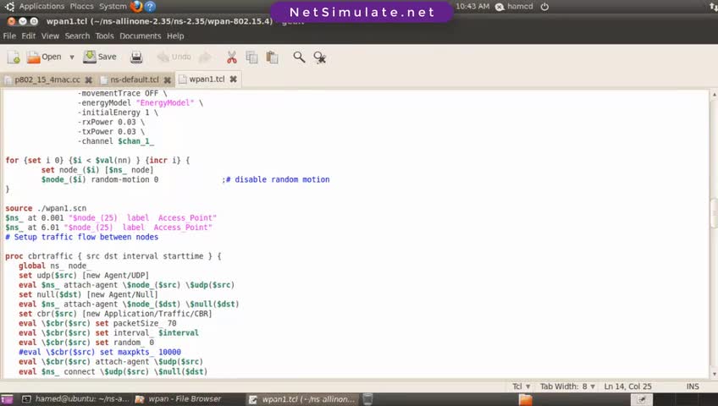718x406 pixels.
Task: Click the Paste clipboard icon
Action: (x=272, y=58)
